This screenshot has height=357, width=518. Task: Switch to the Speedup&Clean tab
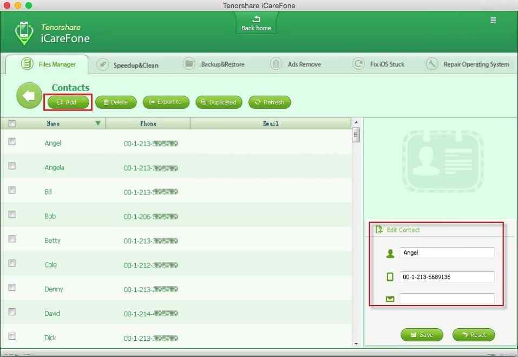128,65
